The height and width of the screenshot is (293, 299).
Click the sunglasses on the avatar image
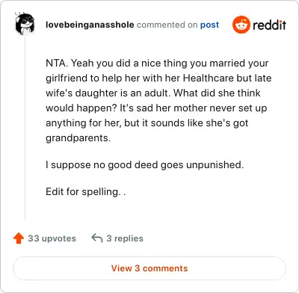pos(26,21)
